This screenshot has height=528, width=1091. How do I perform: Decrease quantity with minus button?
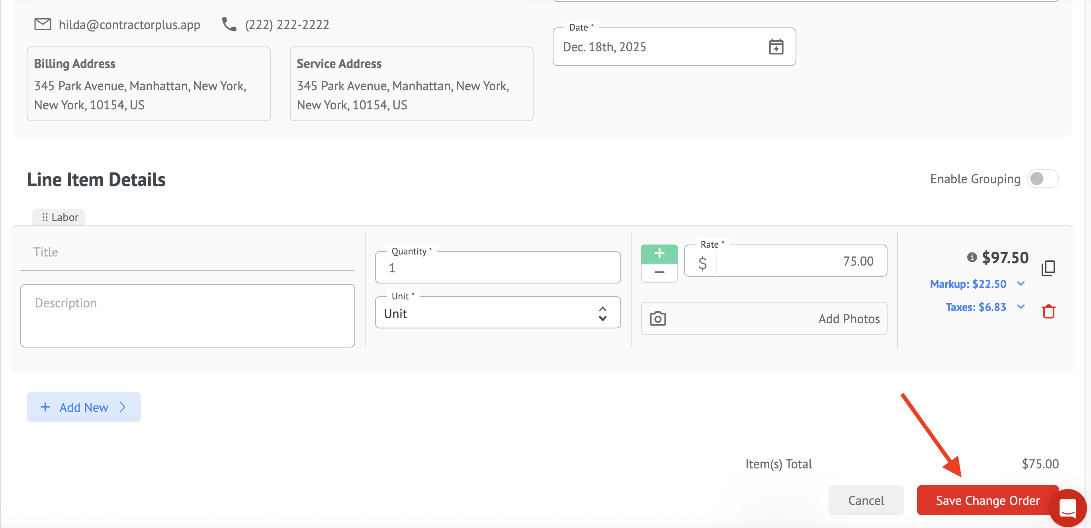pos(659,273)
